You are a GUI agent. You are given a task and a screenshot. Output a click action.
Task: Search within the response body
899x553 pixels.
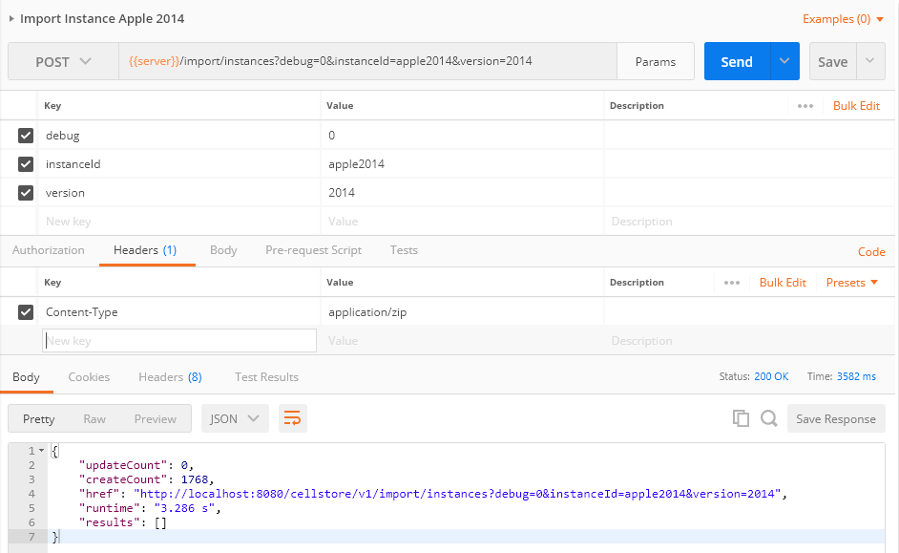pos(769,418)
